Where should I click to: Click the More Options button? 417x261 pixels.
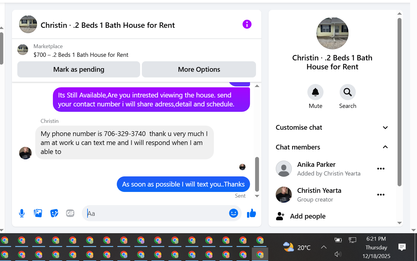coord(199,69)
